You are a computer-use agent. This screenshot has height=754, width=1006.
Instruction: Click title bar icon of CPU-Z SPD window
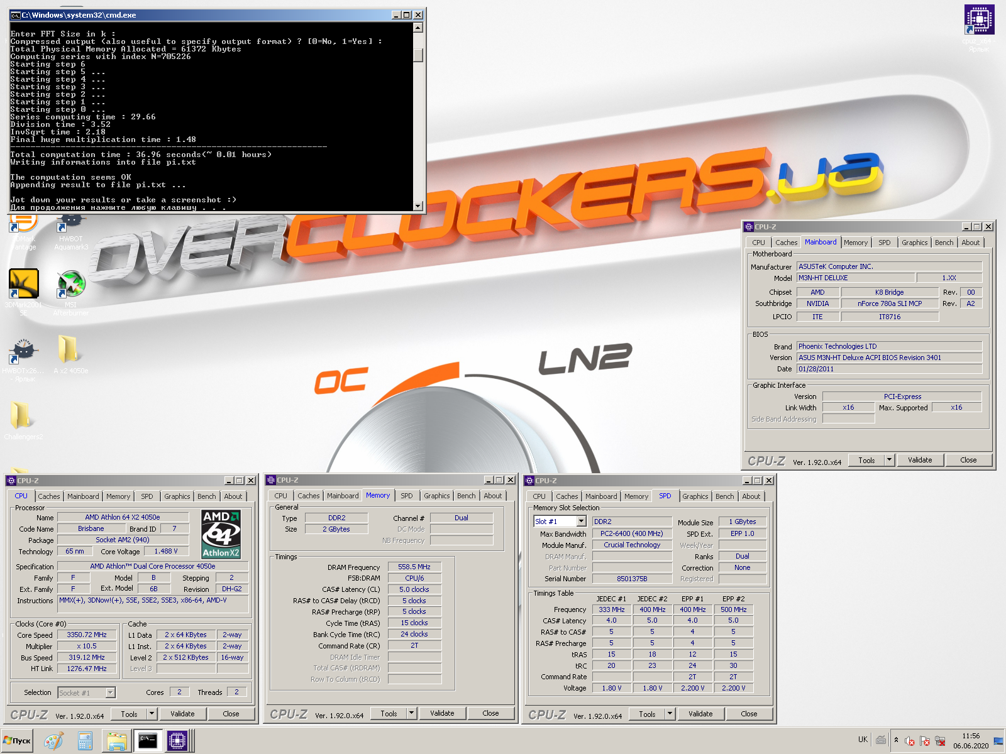[529, 481]
